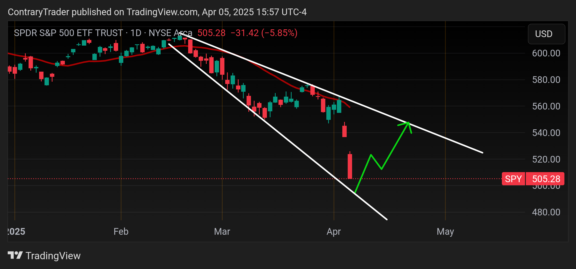The image size is (576, 269).
Task: Click the ContraryTrader published caption
Action: click(x=157, y=12)
